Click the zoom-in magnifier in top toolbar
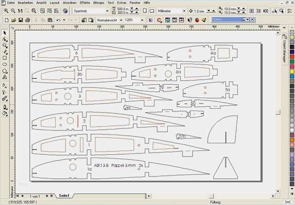Image resolution: width=295 pixels, height=205 pixels. click(5, 11)
